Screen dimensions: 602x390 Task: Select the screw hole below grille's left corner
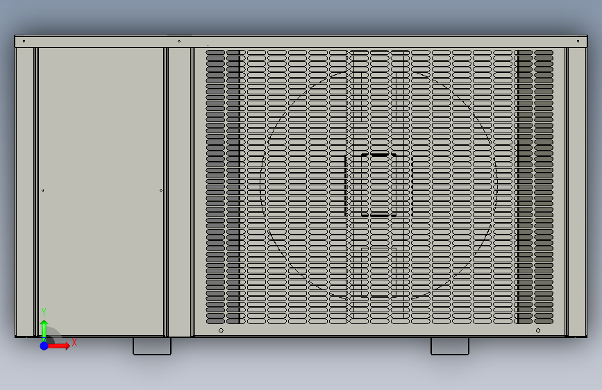(221, 330)
